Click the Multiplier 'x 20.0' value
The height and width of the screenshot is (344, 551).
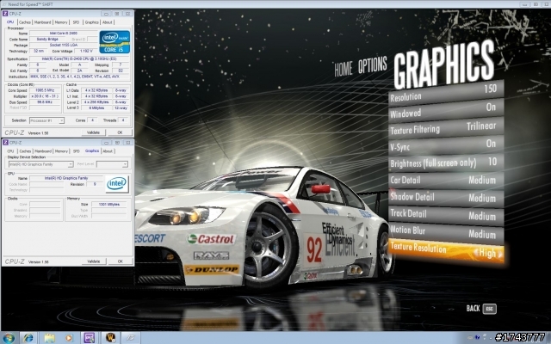pos(45,96)
